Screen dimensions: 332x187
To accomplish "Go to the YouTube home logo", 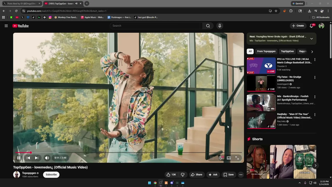I will click(x=20, y=26).
